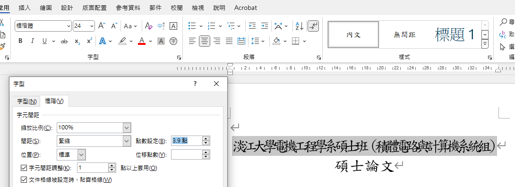Image resolution: width=515 pixels, height=187 pixels.
Task: Open the font name dropdown 標楷體
Action: click(x=69, y=26)
